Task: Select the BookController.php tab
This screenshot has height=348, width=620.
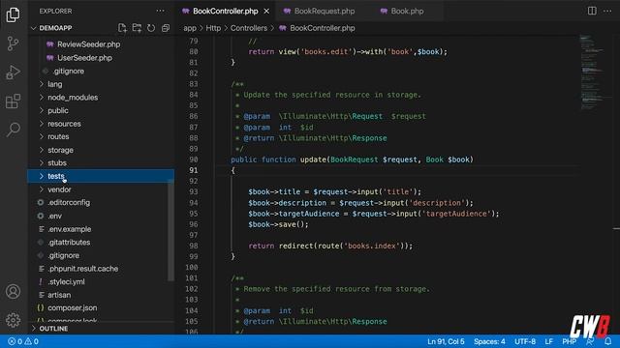Action: [226, 11]
